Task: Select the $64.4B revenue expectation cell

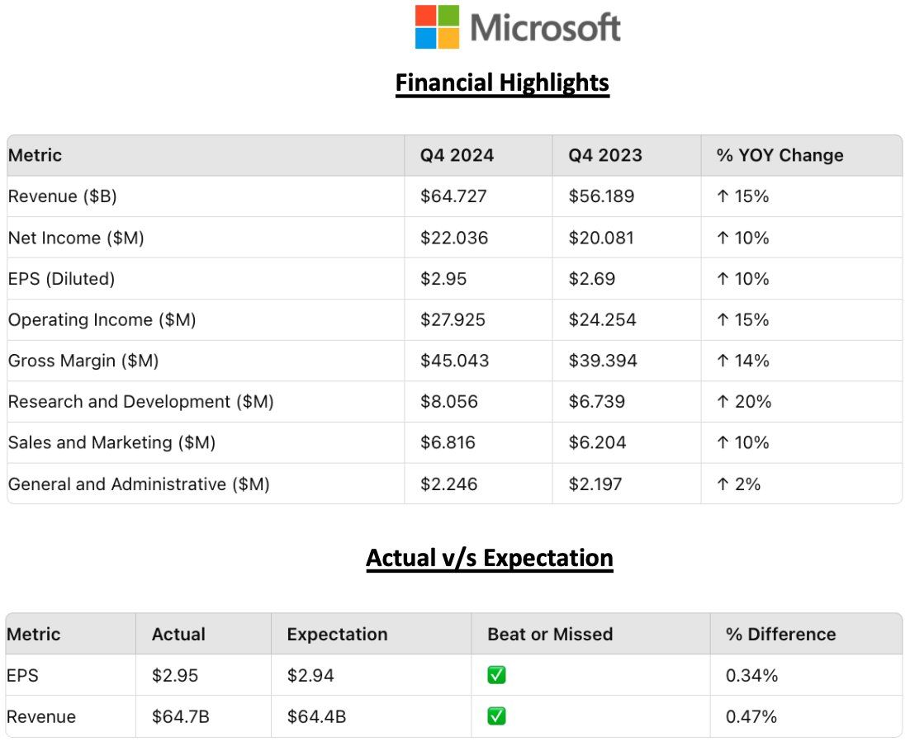Action: [x=316, y=716]
